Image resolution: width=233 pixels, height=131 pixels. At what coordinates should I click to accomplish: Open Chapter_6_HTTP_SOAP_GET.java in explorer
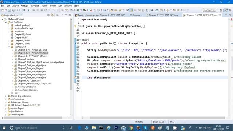pos(32,56)
